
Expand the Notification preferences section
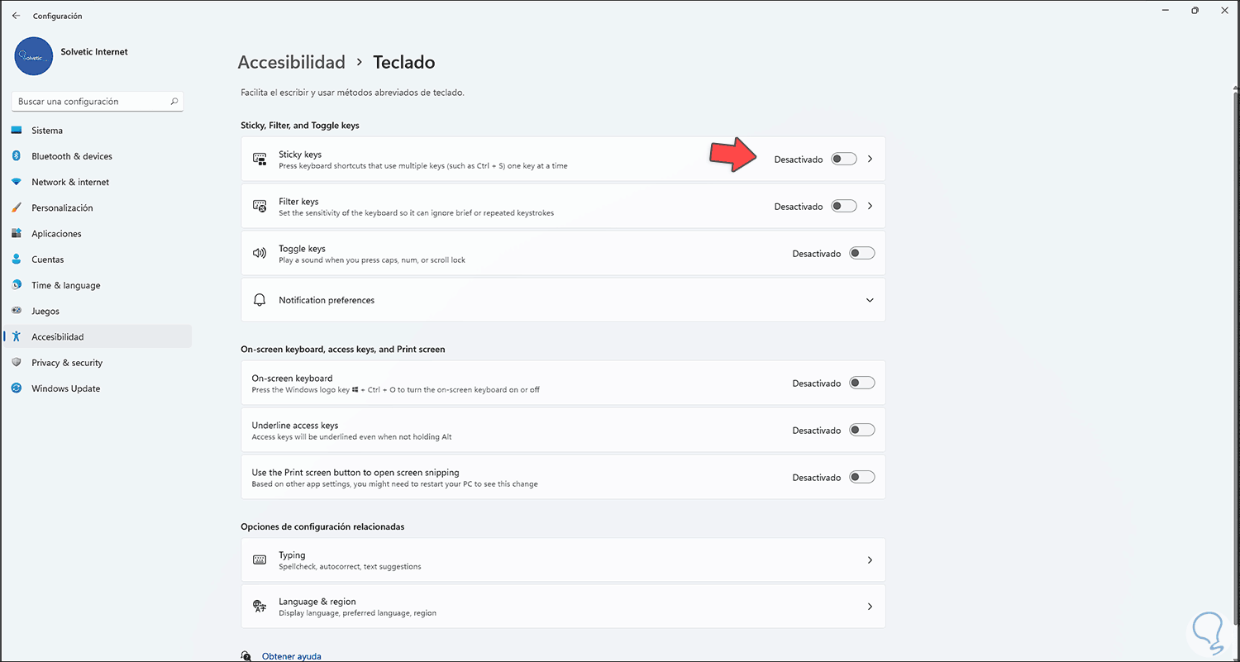click(x=870, y=300)
